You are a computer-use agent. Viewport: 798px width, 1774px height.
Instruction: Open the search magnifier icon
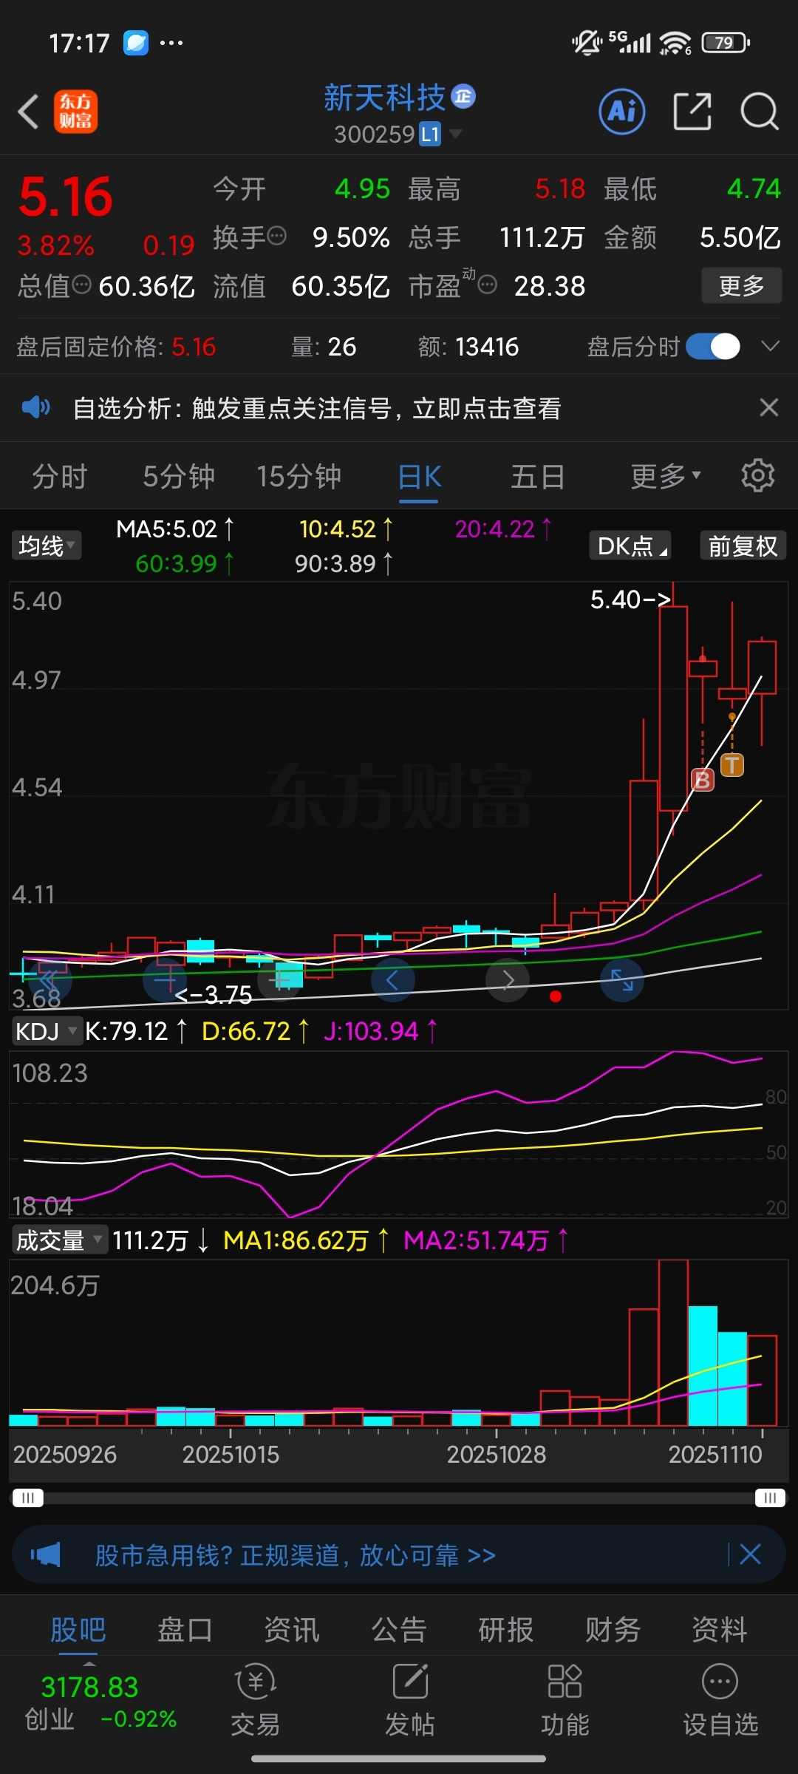(759, 112)
